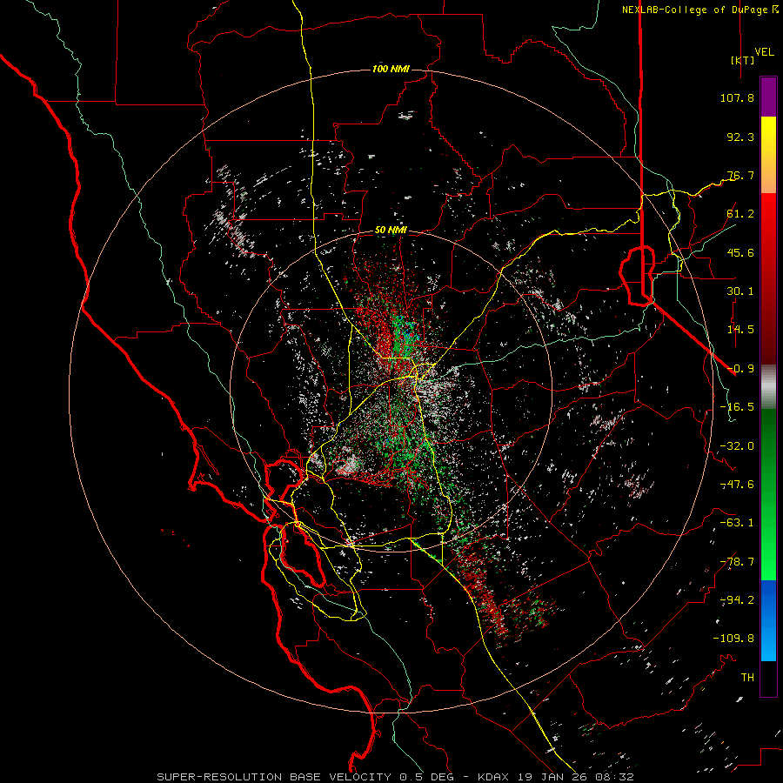
Task: Click the TH legend label
Action: click(x=747, y=678)
